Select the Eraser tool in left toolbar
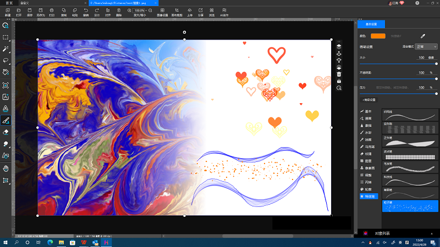Viewport: 440px width, 247px height. (5, 132)
